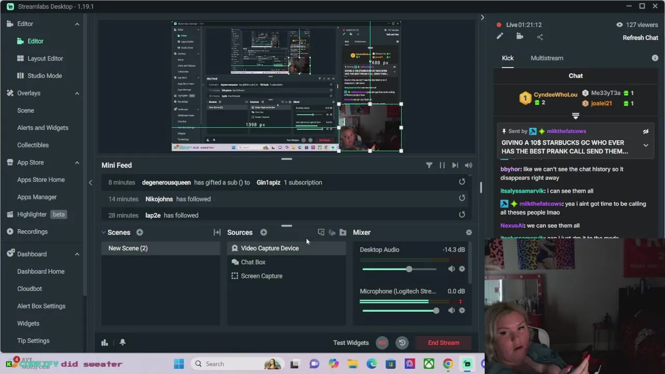The height and width of the screenshot is (374, 665).
Task: Expand the pinned chat message
Action: (646, 146)
